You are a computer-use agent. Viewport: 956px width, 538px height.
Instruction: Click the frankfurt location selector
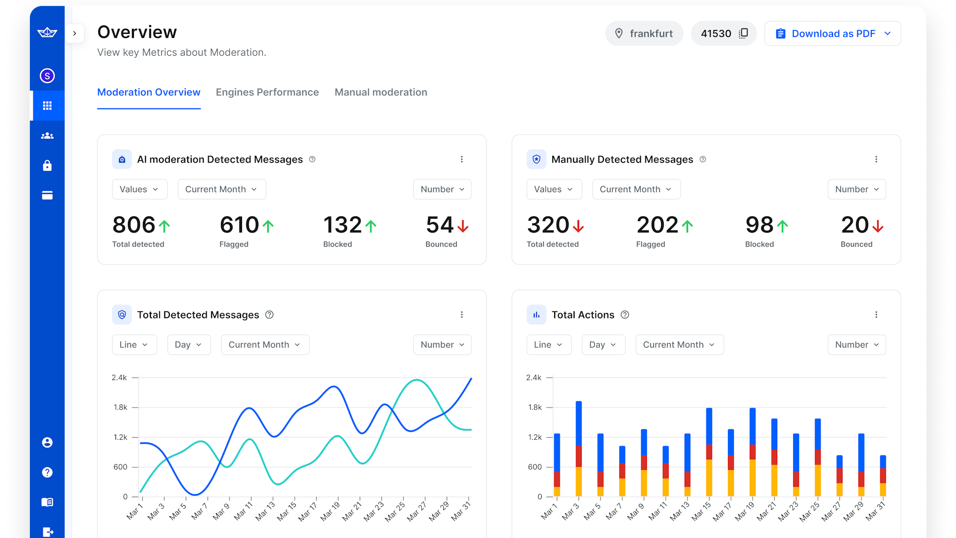pos(644,33)
